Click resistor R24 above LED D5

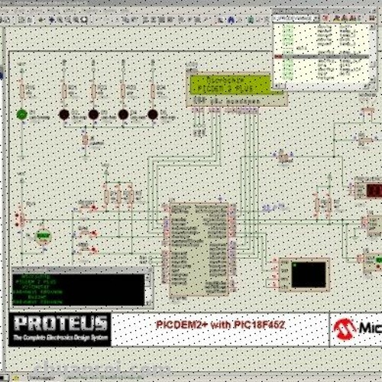pyautogui.click(x=153, y=91)
